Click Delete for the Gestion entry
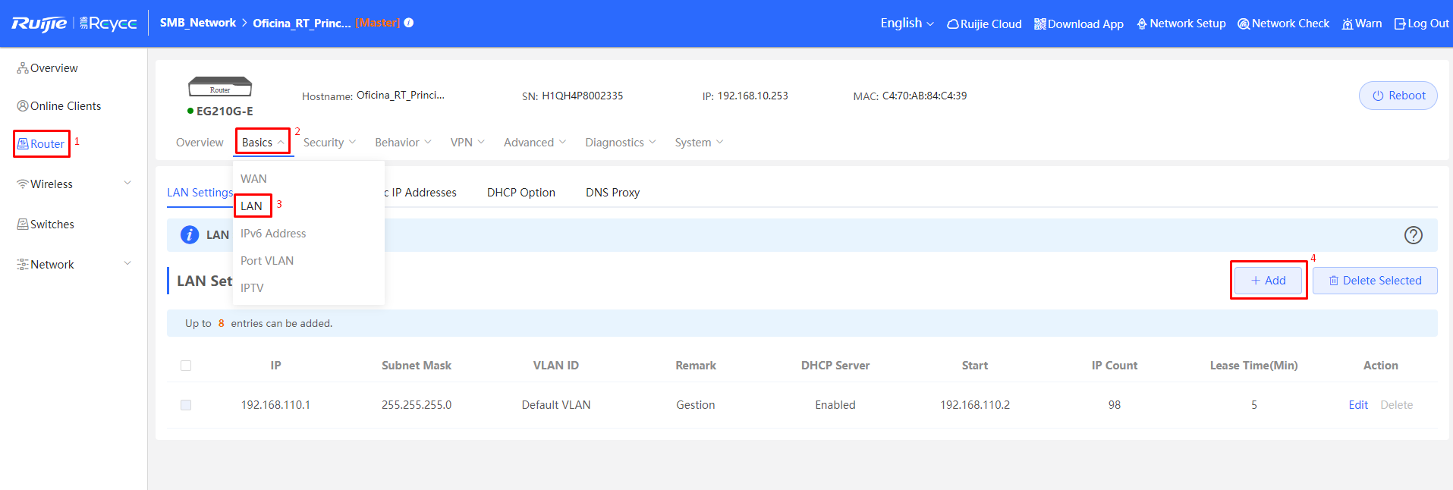This screenshot has height=490, width=1453. click(1396, 405)
